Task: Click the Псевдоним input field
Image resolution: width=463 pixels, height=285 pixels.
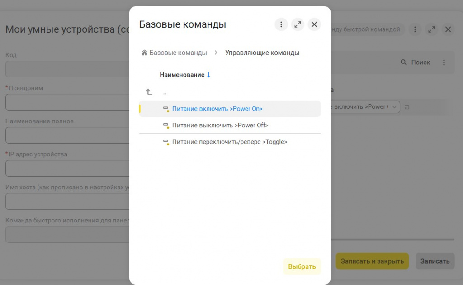Action: click(68, 102)
